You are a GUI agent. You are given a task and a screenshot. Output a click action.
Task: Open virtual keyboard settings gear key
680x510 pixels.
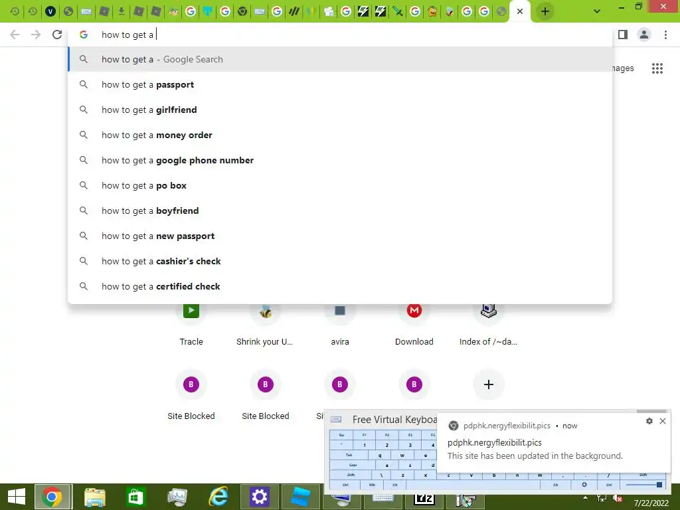tap(584, 485)
